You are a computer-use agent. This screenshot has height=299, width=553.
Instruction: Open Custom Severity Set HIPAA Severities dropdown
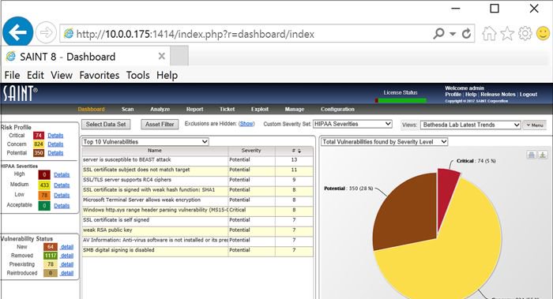click(x=352, y=124)
